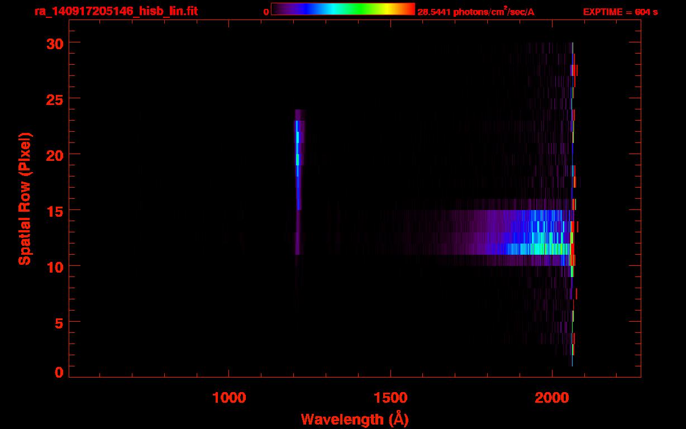
Task: Click the Wavelength (Å) axis title
Action: click(x=355, y=419)
